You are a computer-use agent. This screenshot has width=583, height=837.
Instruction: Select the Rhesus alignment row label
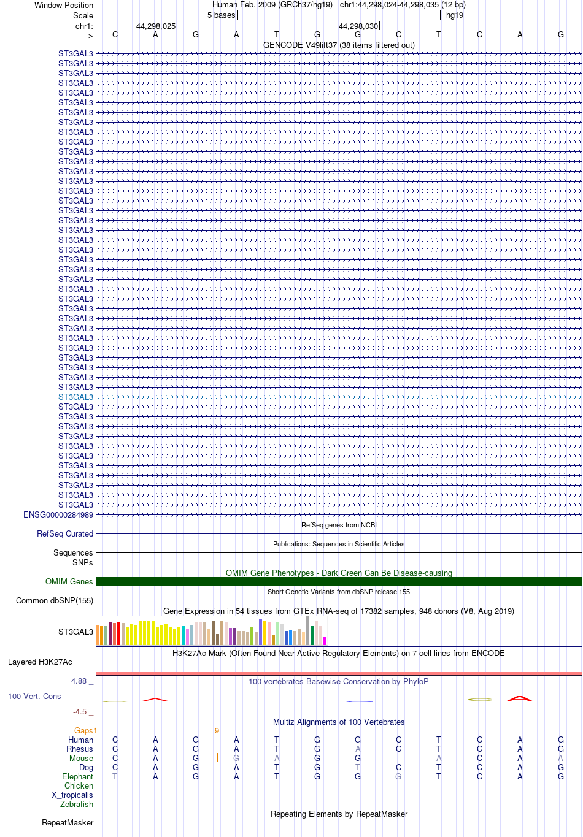click(80, 749)
